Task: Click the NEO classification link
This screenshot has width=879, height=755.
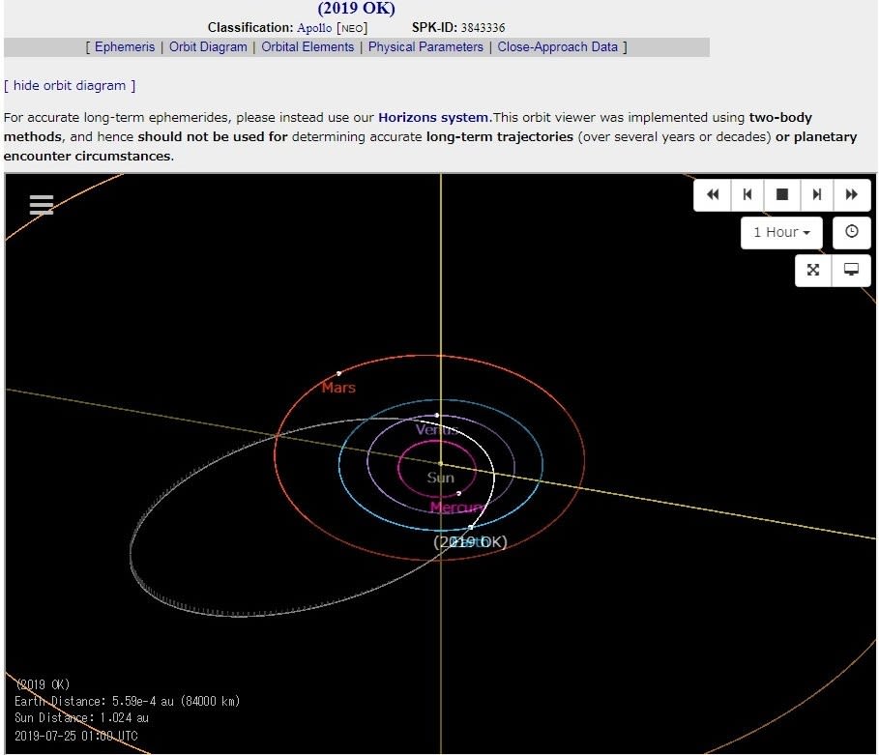Action: tap(352, 29)
